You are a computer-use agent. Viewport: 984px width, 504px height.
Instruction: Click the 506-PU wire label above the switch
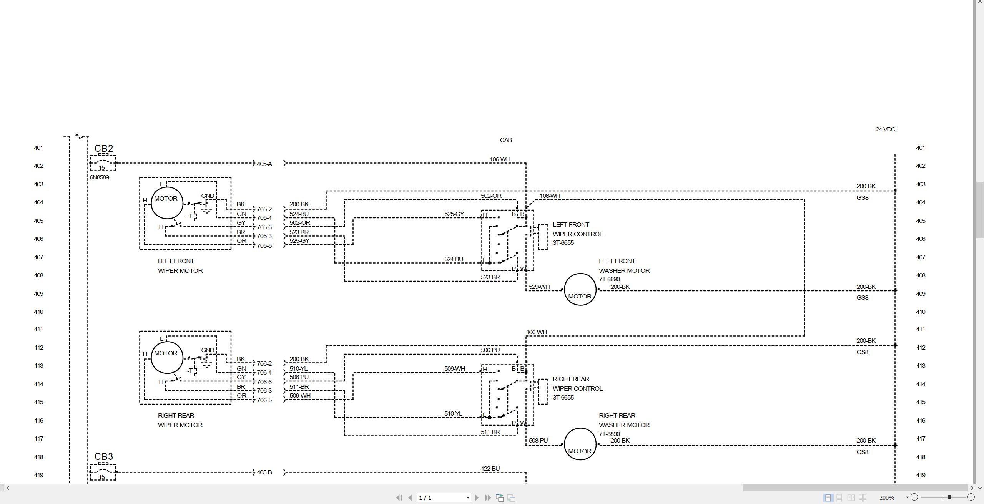point(490,350)
